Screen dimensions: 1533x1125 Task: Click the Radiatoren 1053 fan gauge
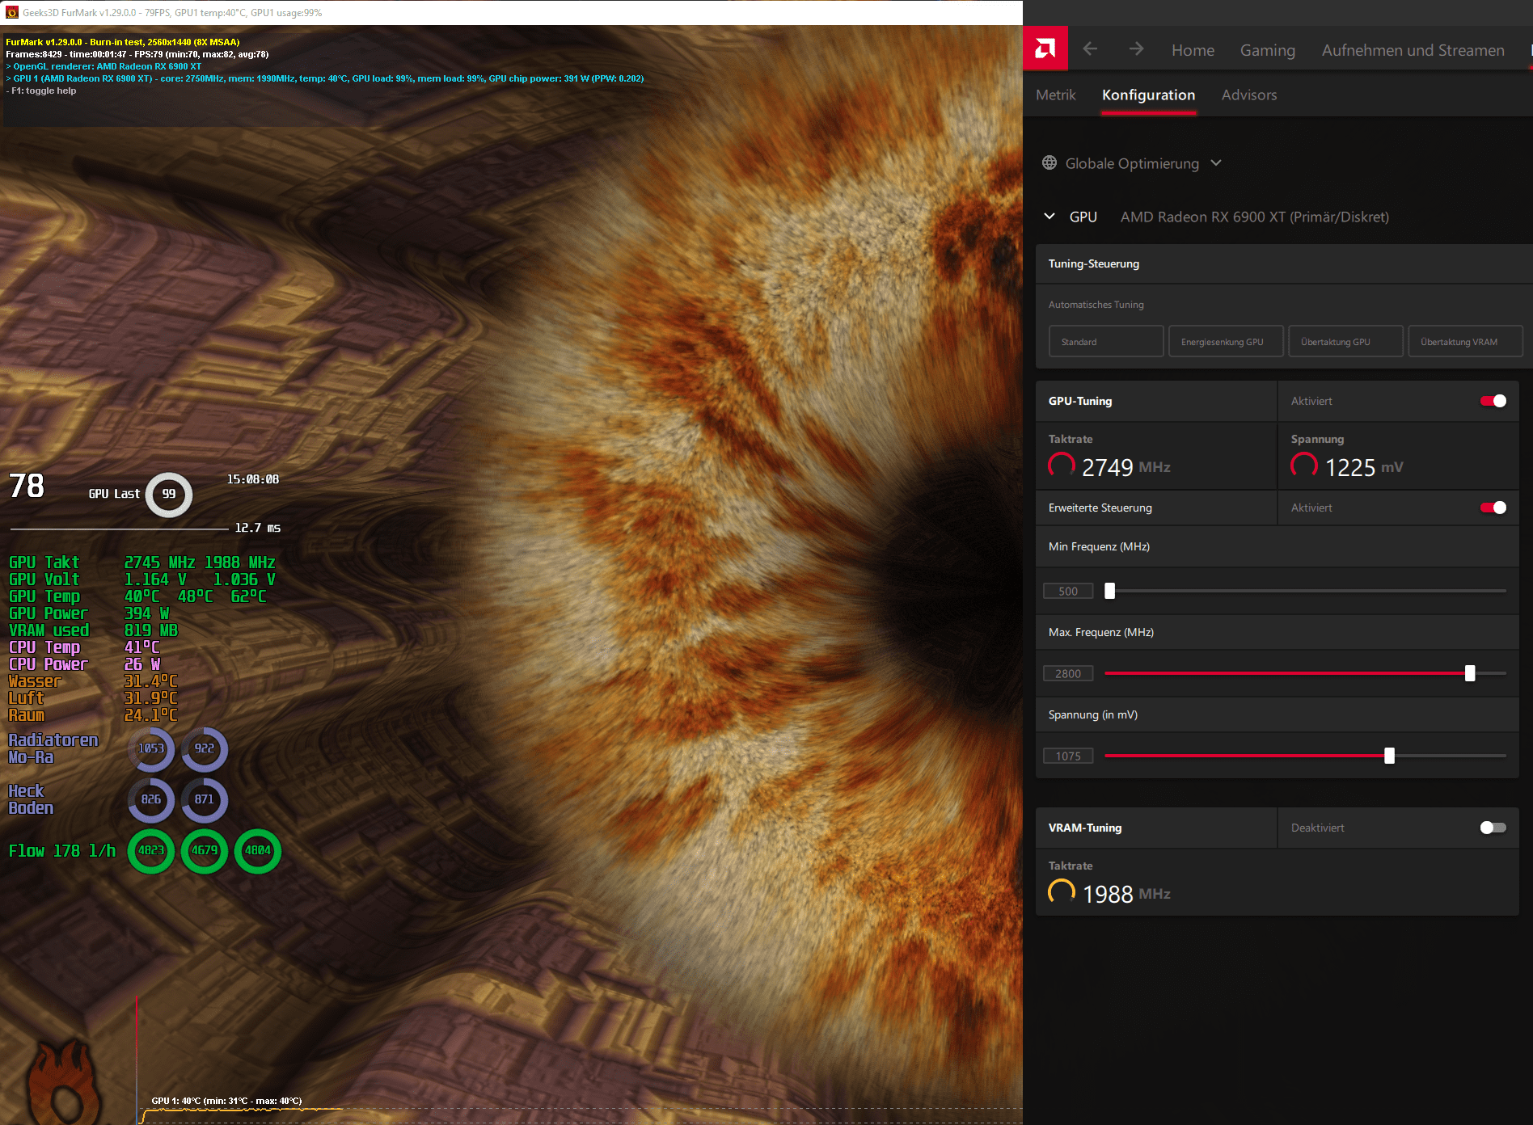[x=151, y=748]
